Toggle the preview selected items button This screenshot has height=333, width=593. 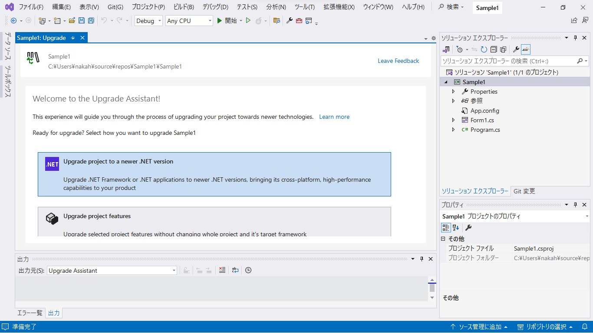click(x=526, y=49)
